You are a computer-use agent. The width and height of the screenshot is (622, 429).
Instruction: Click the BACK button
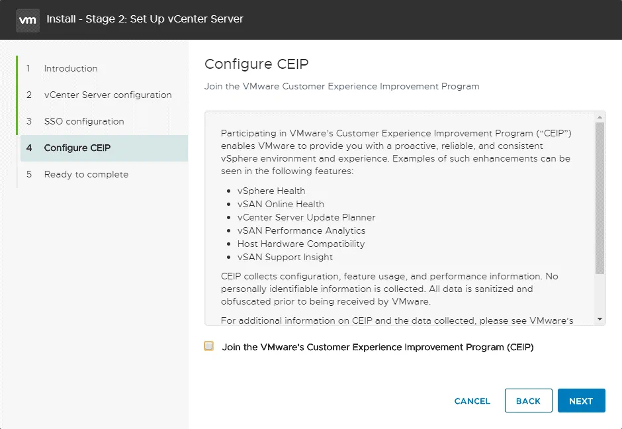(528, 401)
